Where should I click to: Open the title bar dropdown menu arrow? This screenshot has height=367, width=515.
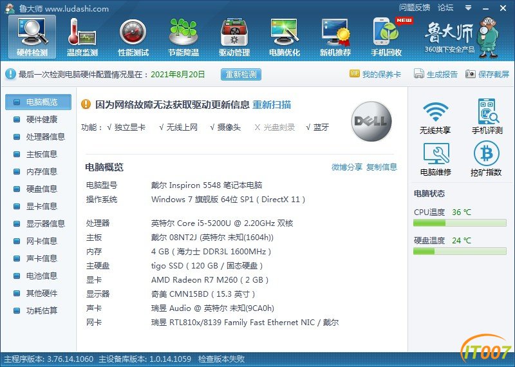(469, 8)
